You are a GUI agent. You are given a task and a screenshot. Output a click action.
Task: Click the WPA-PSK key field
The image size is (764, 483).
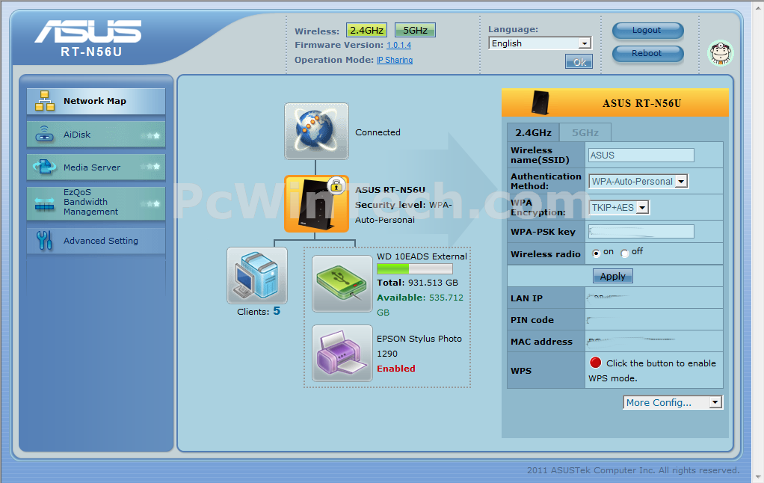pyautogui.click(x=641, y=232)
